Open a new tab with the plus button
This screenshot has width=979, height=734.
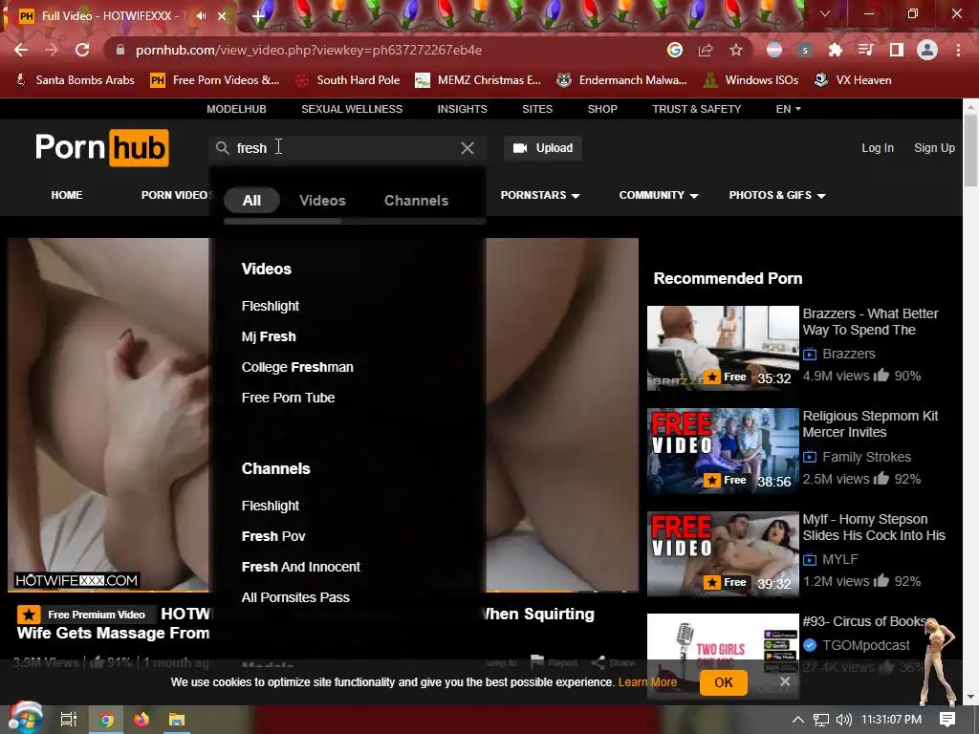click(258, 16)
